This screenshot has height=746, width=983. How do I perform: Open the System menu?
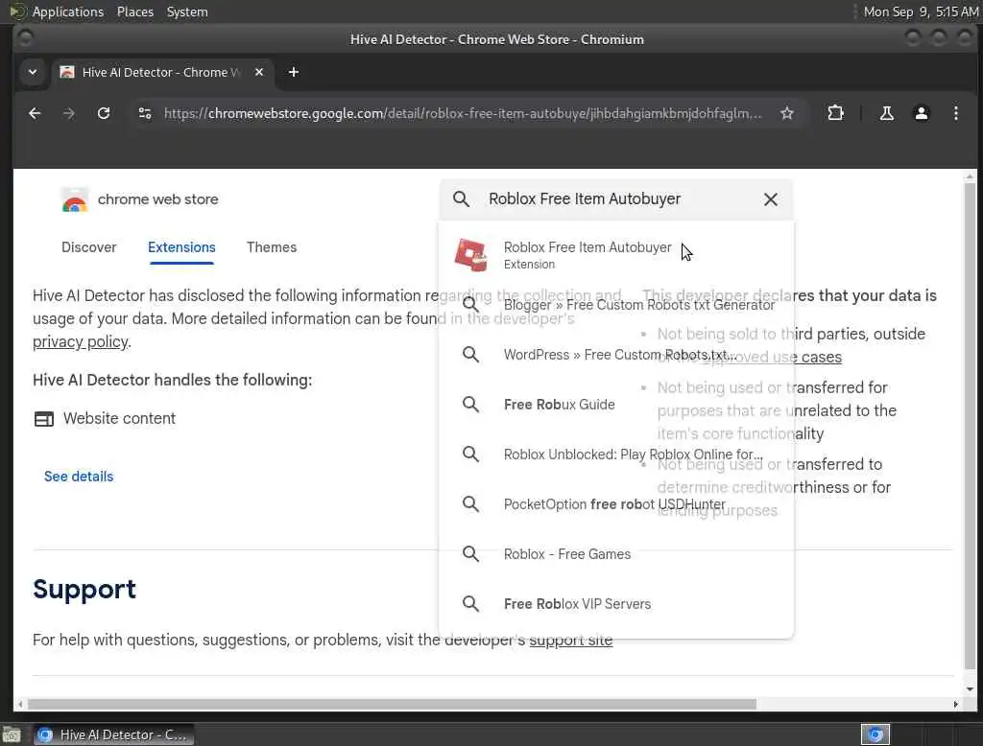pyautogui.click(x=187, y=12)
